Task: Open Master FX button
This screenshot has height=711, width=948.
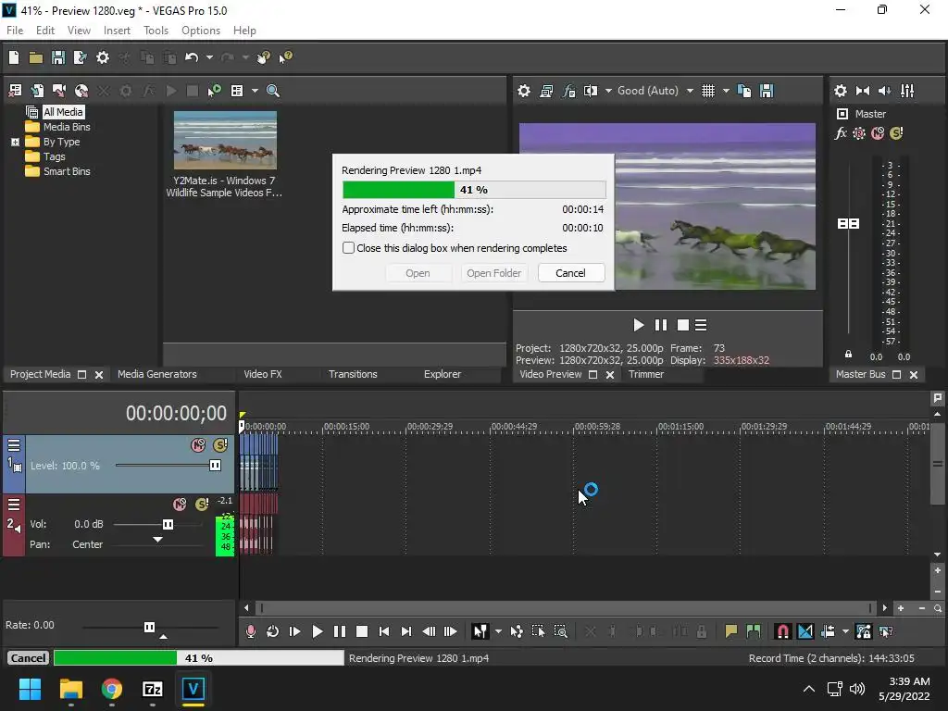Action: (841, 133)
